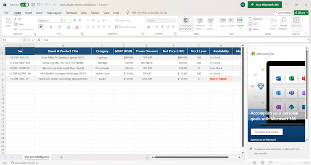
Task: Open Format as Table gallery
Action: click(199, 24)
